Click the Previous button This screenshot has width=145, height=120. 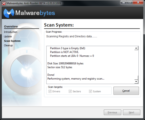(113, 112)
